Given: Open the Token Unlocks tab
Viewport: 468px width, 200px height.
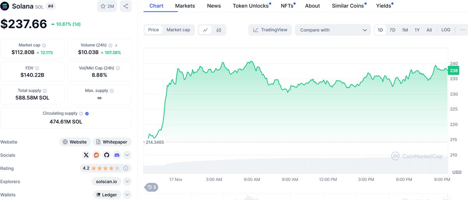Looking at the screenshot, I should click(251, 6).
